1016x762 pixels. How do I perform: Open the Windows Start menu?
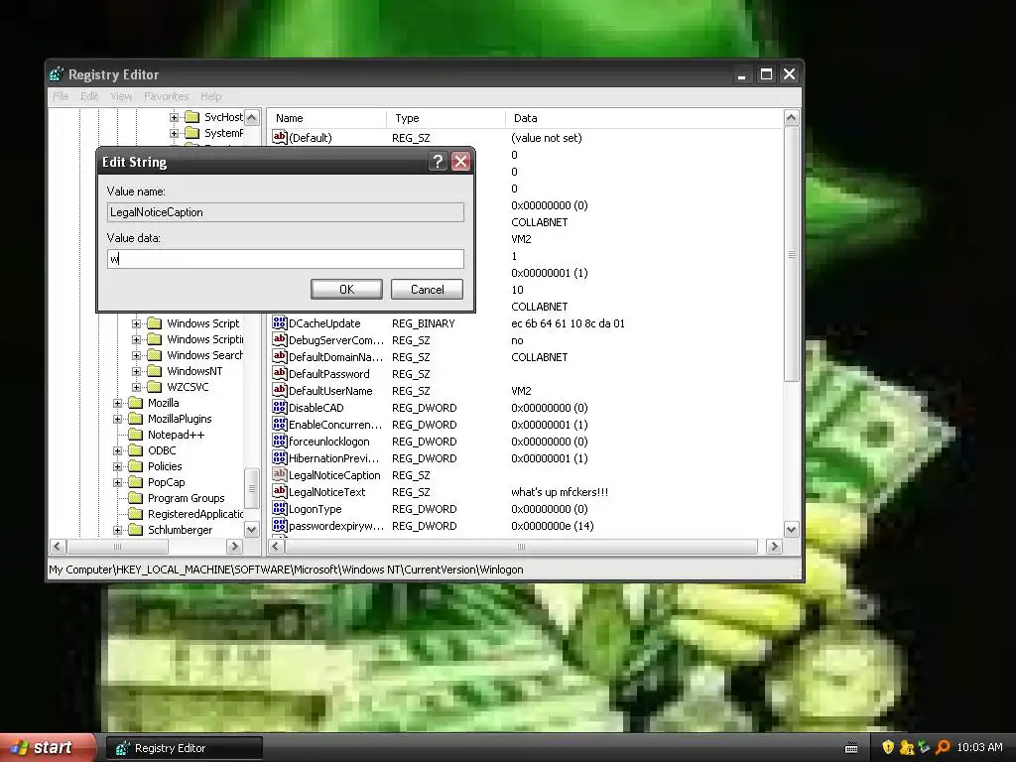click(47, 748)
